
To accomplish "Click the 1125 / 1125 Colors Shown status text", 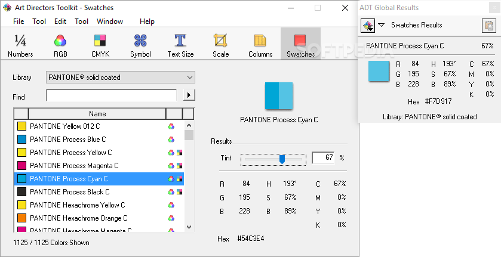I will [51, 243].
